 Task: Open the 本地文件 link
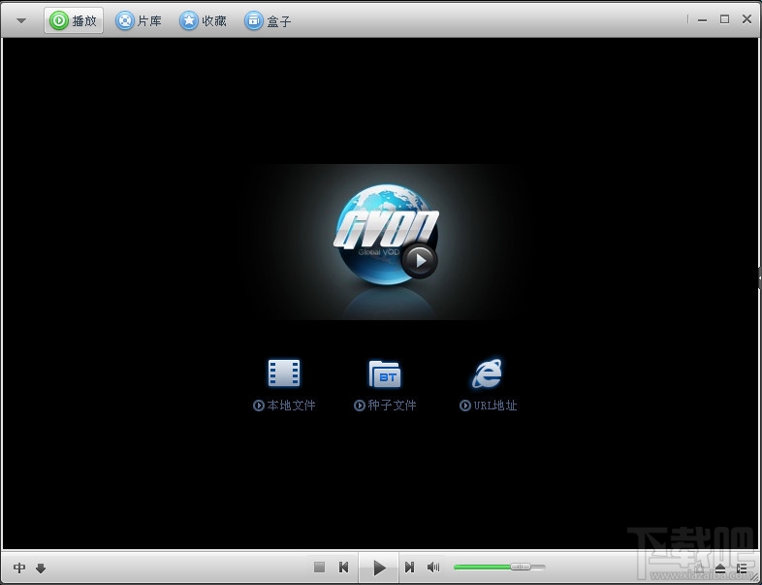[284, 406]
